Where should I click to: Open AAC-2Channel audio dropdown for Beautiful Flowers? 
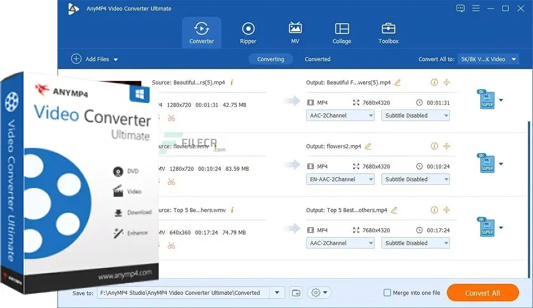pos(340,115)
